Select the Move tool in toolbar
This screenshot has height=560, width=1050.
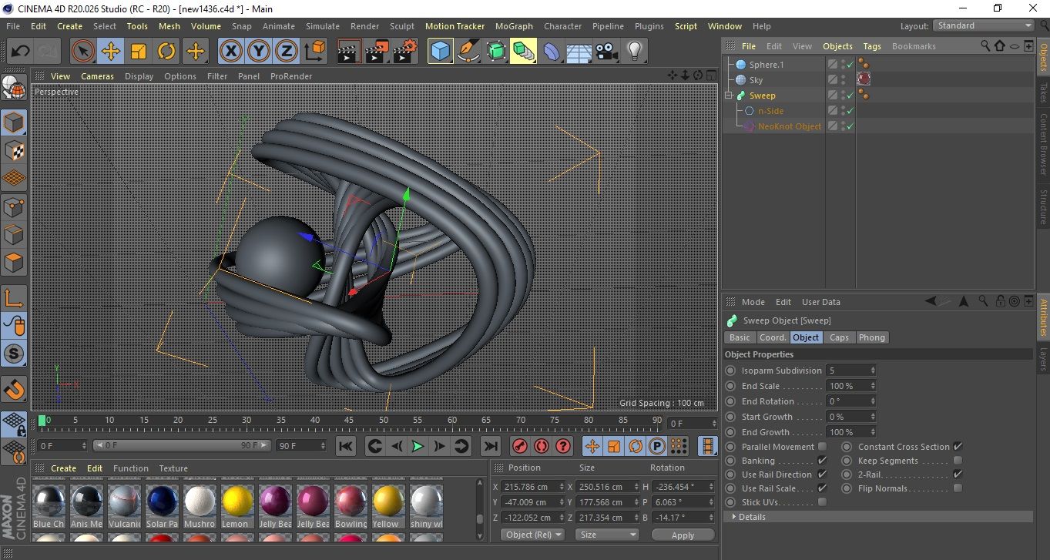110,52
